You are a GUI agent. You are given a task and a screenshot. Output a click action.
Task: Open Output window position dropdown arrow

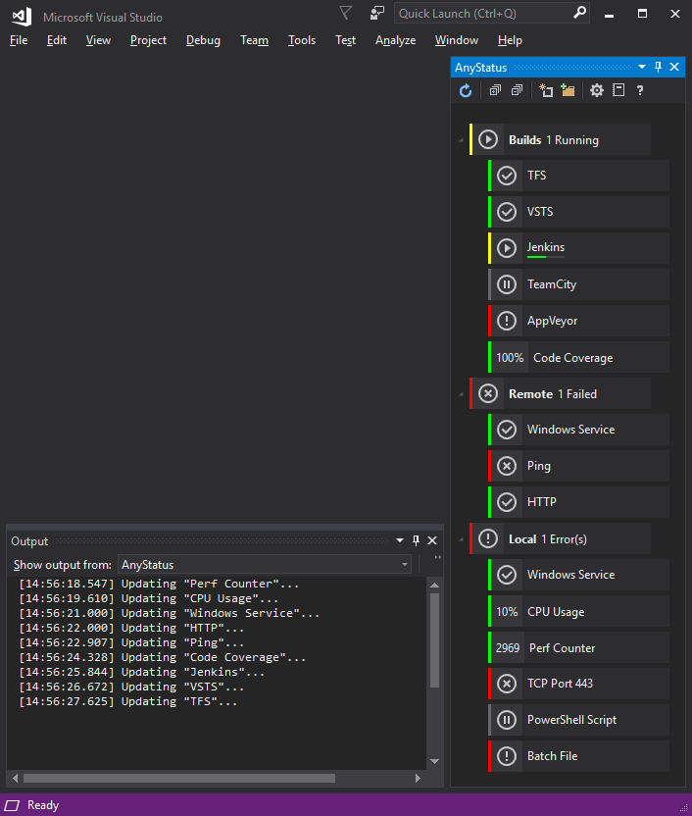400,540
